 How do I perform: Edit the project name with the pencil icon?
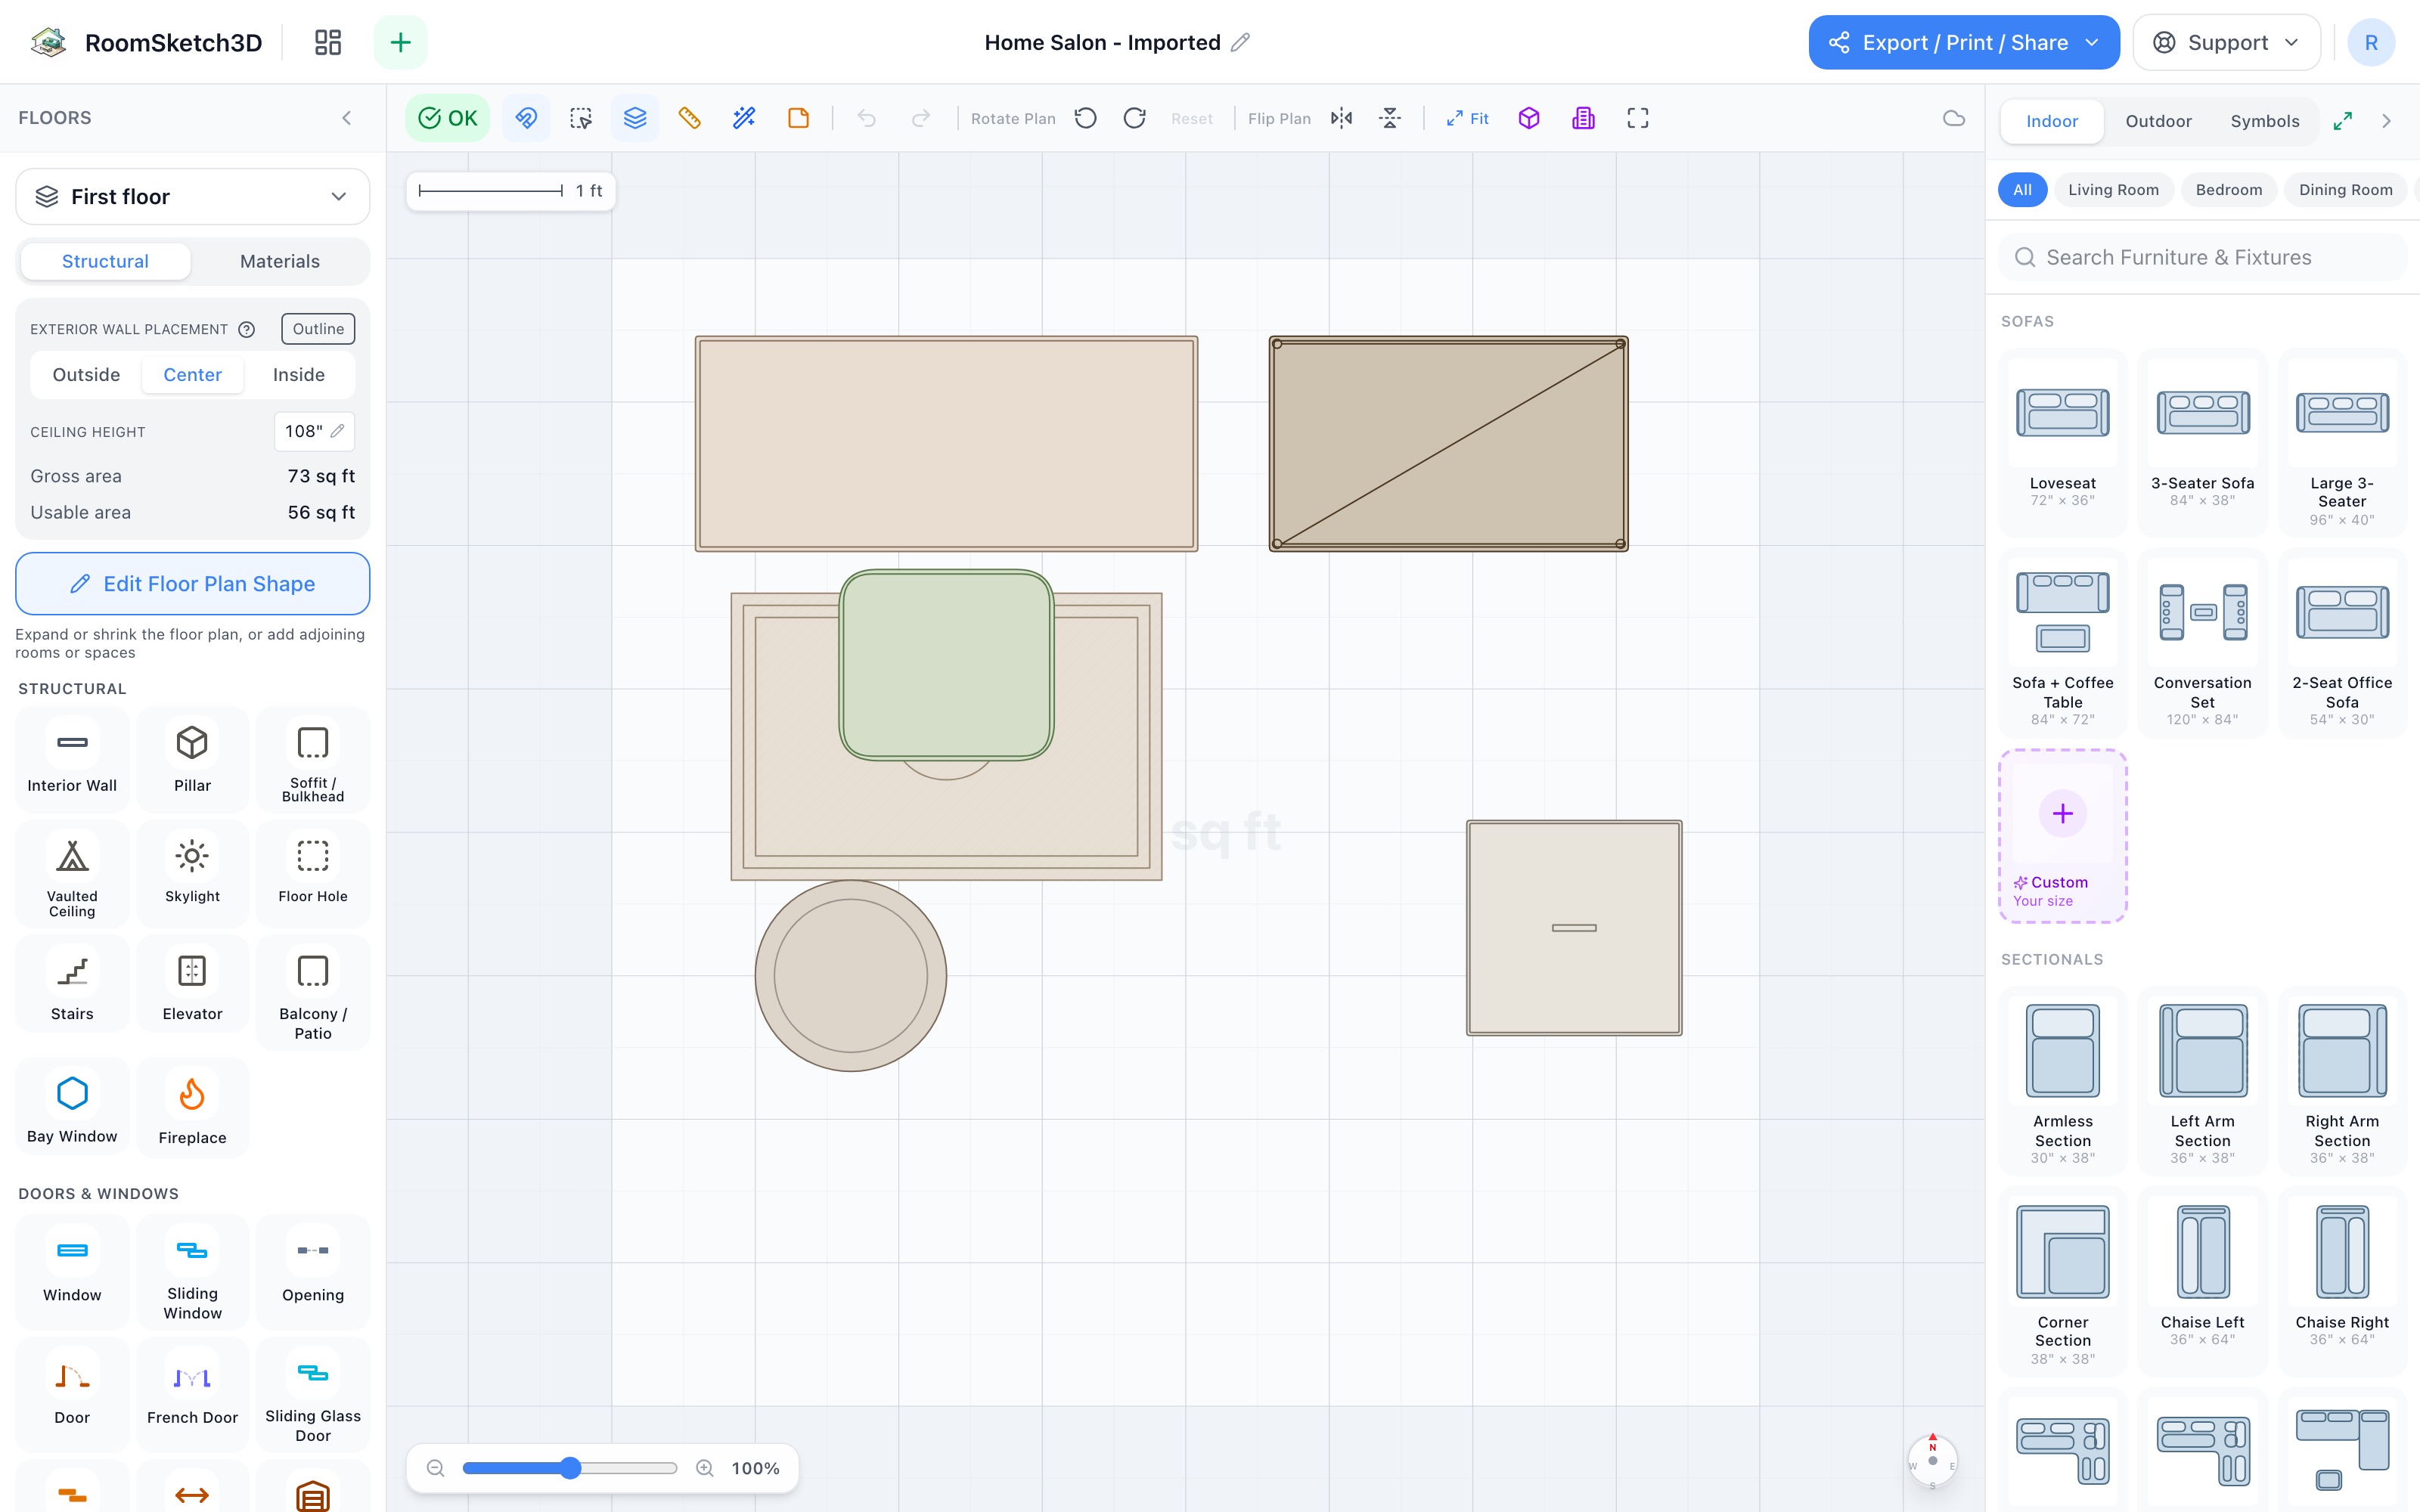pyautogui.click(x=1240, y=42)
